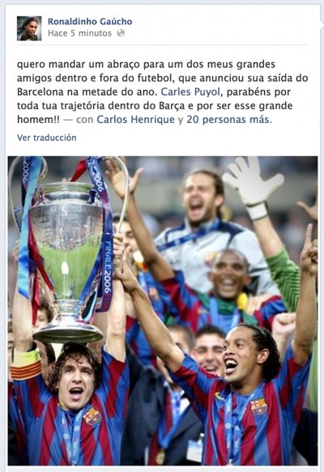The image size is (324, 472).
Task: Open the tagged Carlos Henrique link
Action: click(135, 120)
